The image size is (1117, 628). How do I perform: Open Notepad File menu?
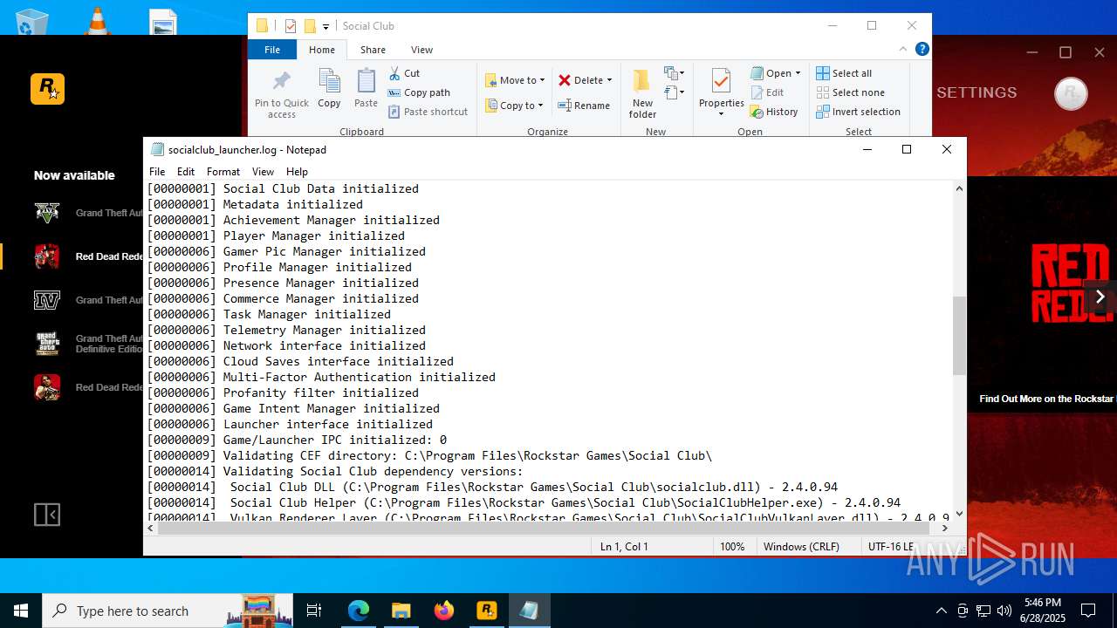[x=157, y=172]
